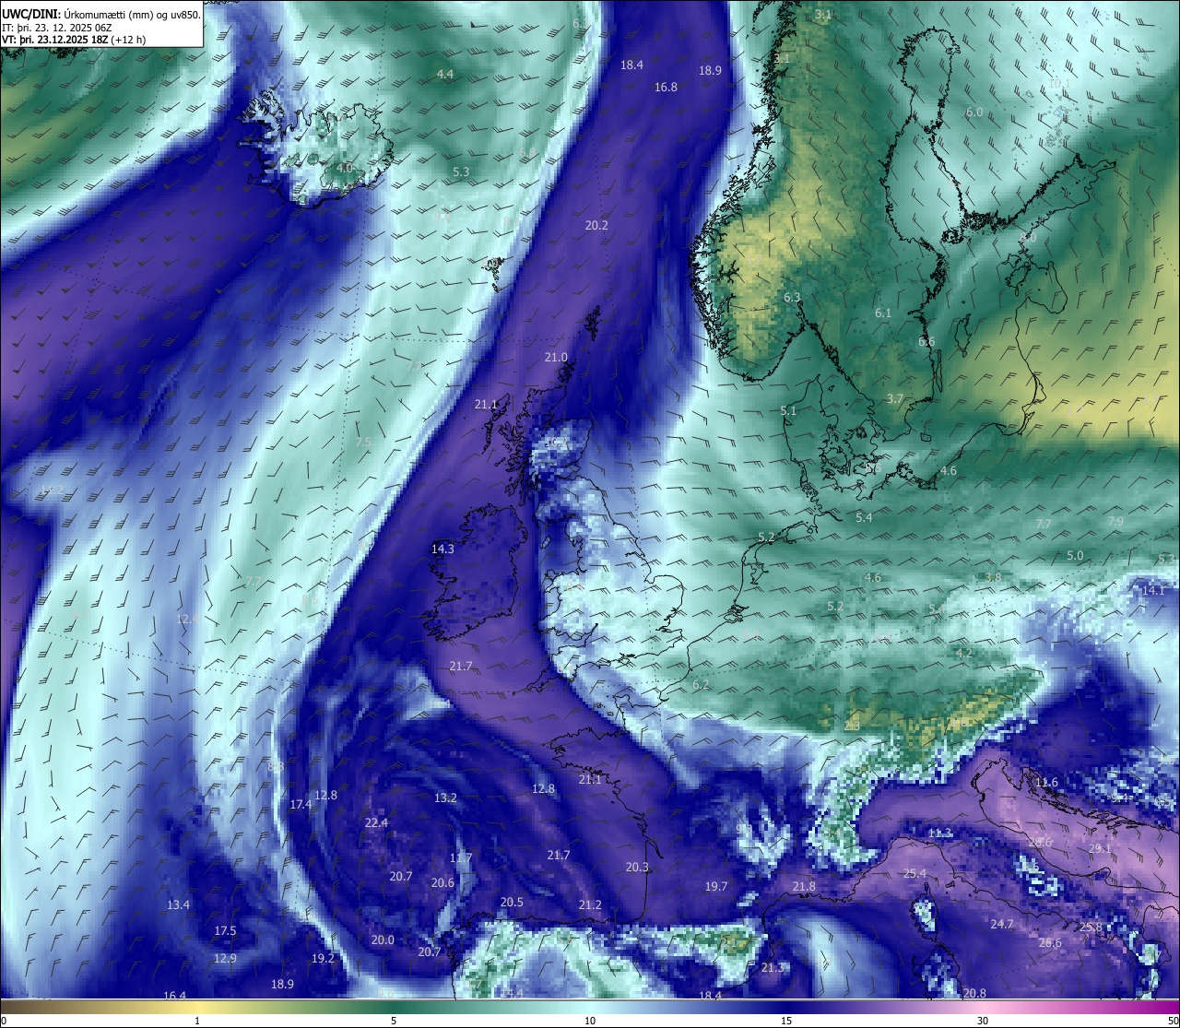
Task: Click the 3.7 value over southern Sweden
Action: click(x=895, y=398)
